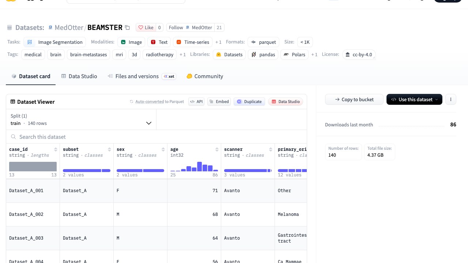Screen dimensions: 468x263
Task: Sort the subset column
Action: pos(109,149)
